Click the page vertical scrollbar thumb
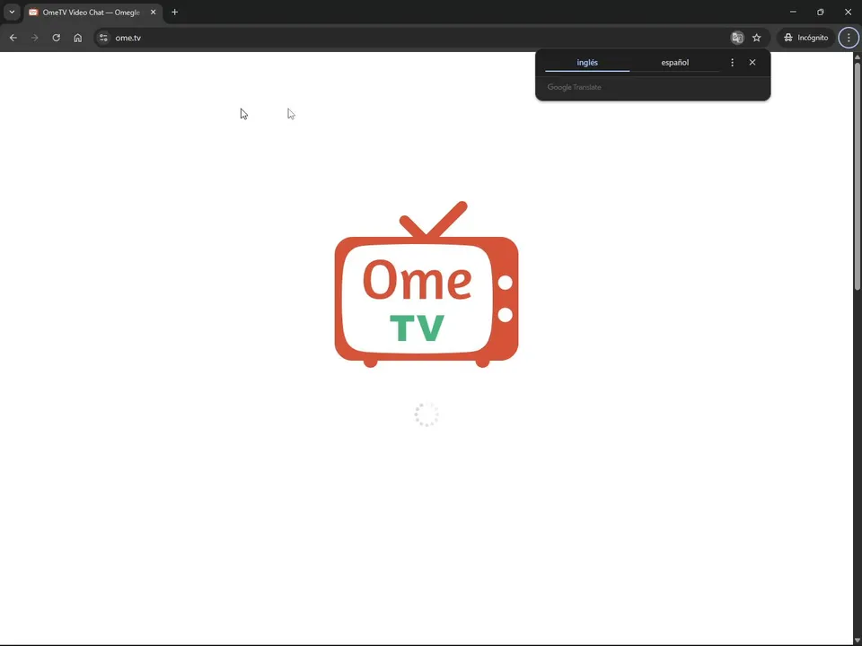The width and height of the screenshot is (862, 646). pos(857,176)
